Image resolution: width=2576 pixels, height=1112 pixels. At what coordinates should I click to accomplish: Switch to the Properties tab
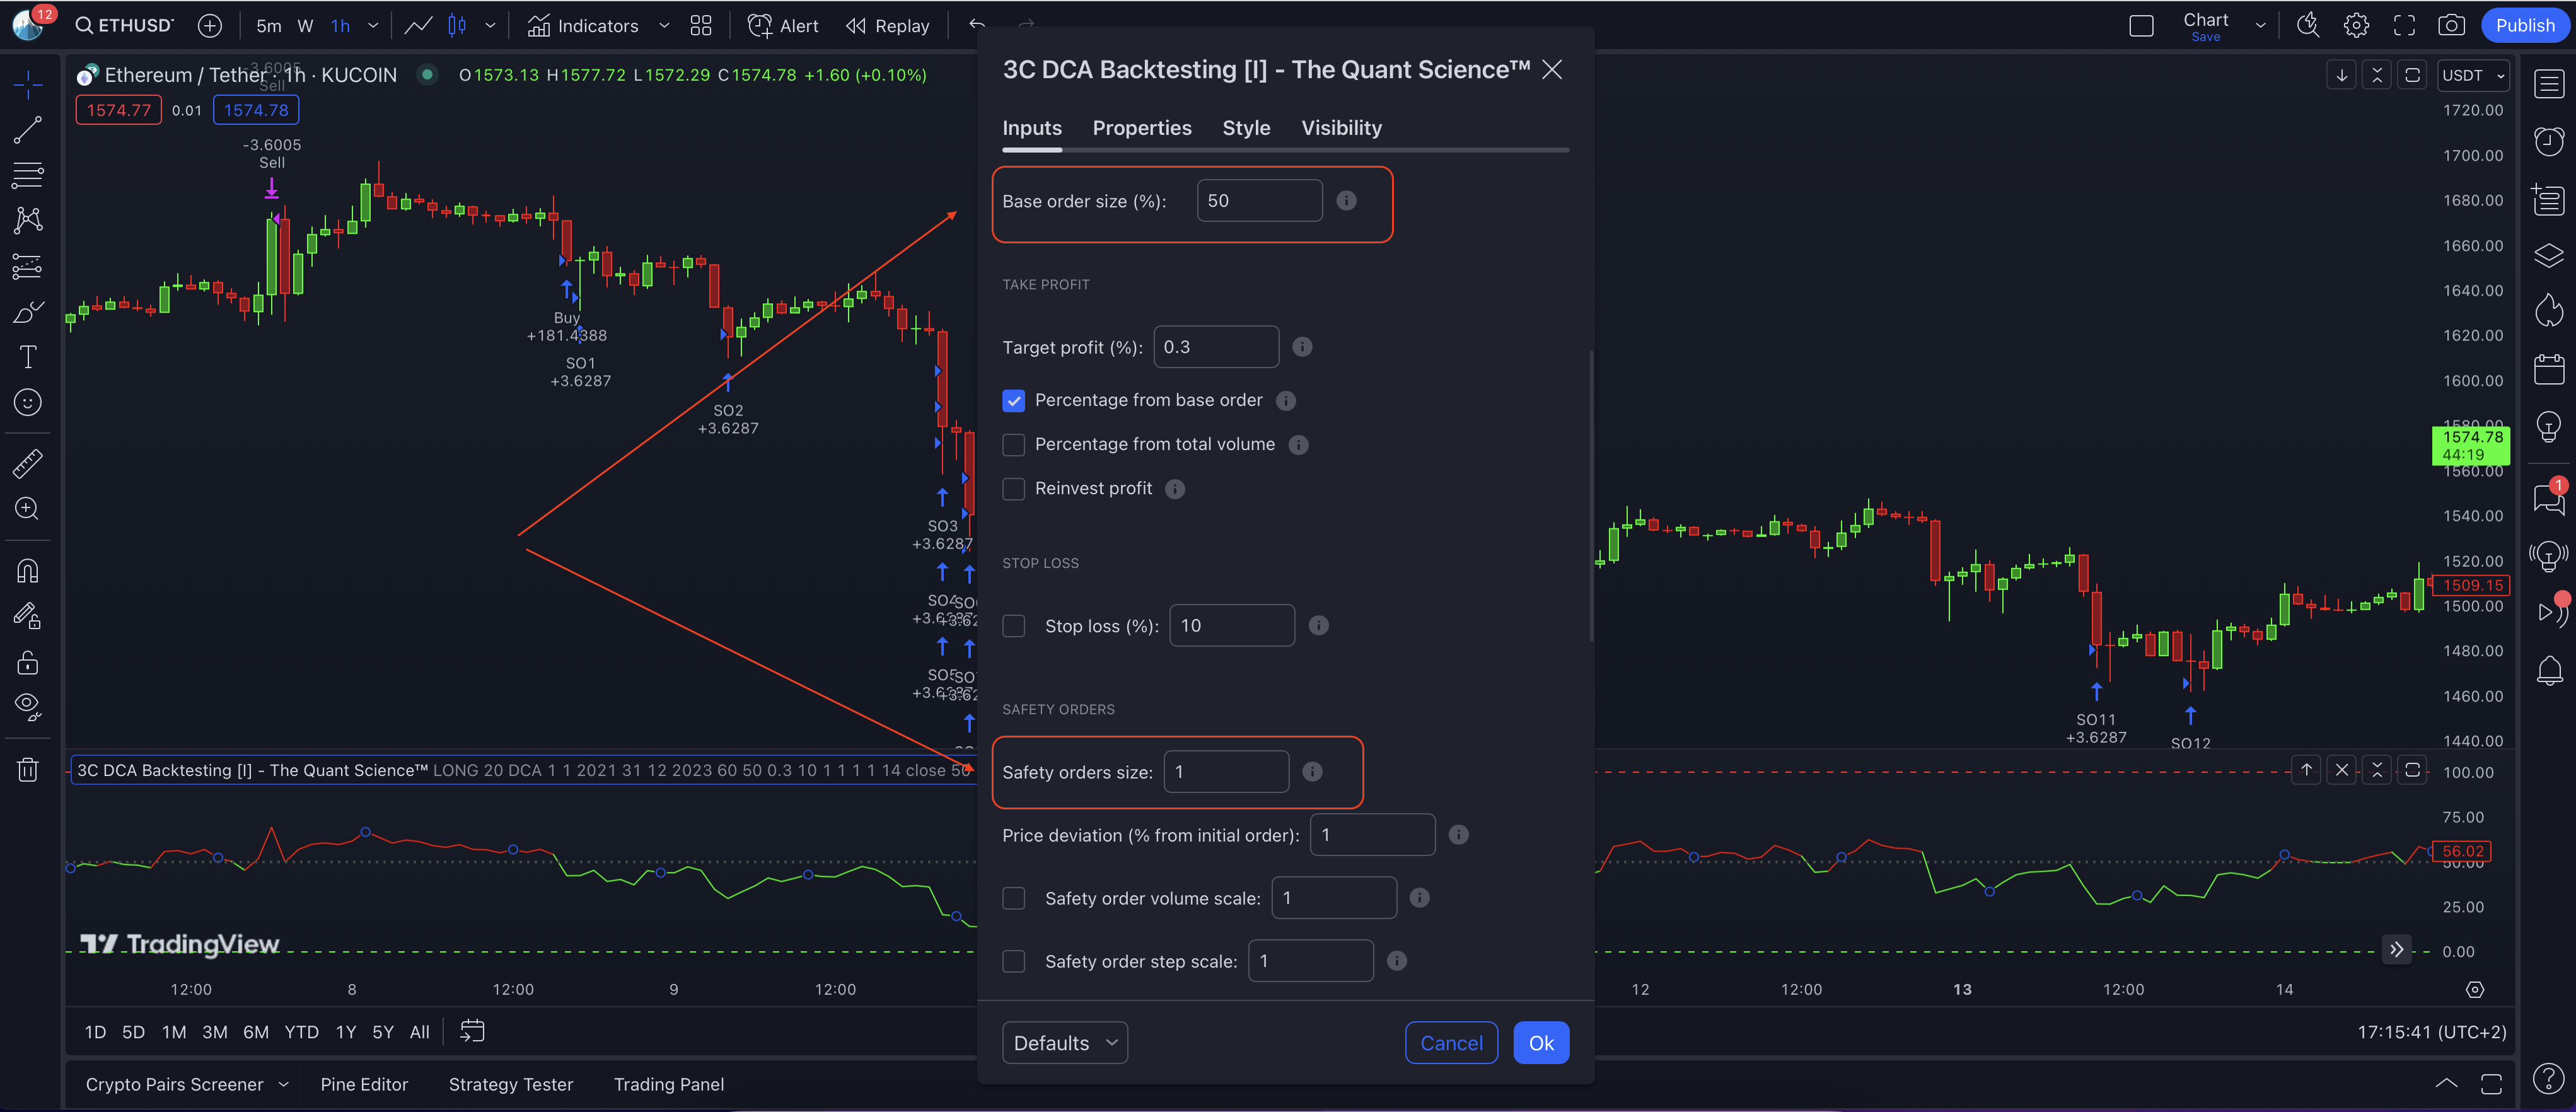1141,128
